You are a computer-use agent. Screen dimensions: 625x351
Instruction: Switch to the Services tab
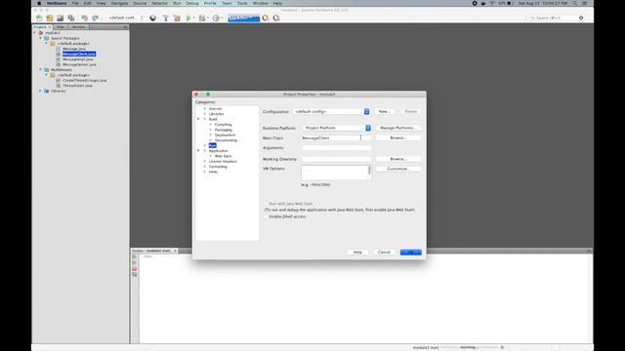coord(78,27)
